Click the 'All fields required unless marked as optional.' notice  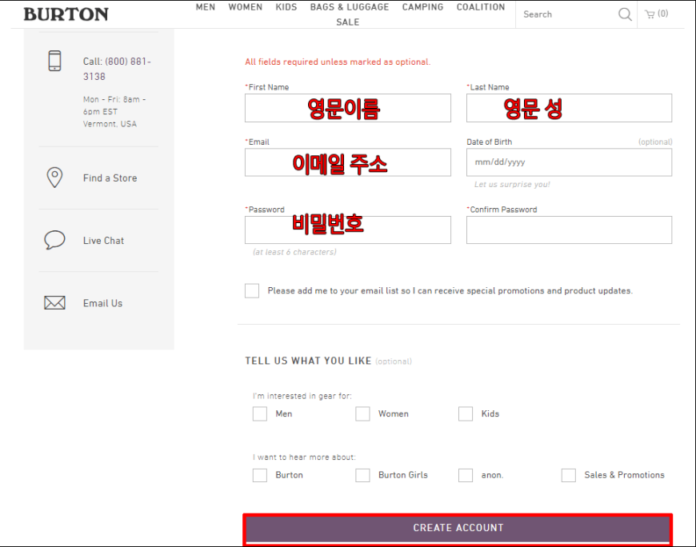click(338, 62)
